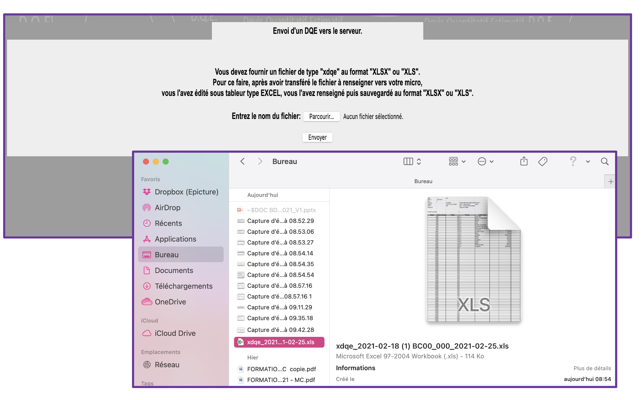Click the question mark help icon
644x400 pixels.
573,162
